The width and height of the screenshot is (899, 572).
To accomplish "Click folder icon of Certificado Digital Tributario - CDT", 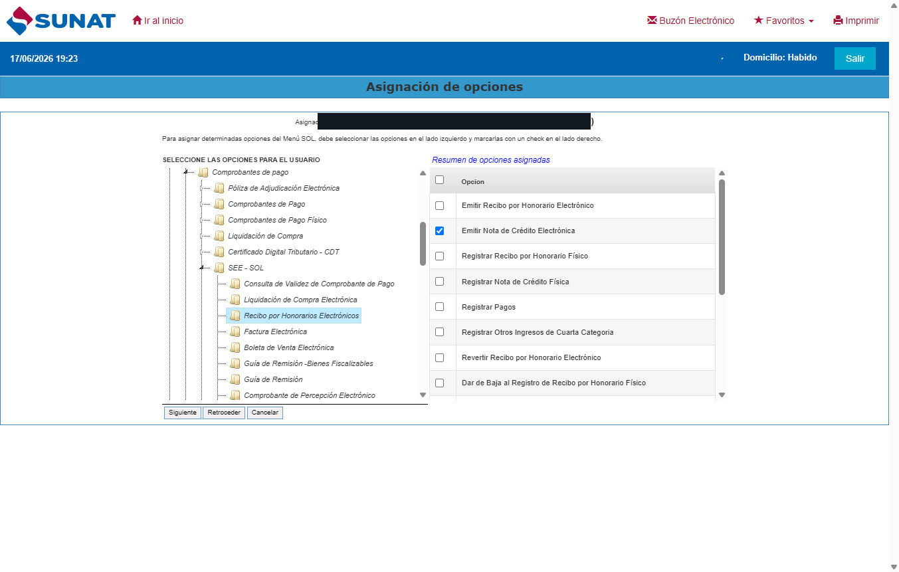I will point(219,252).
